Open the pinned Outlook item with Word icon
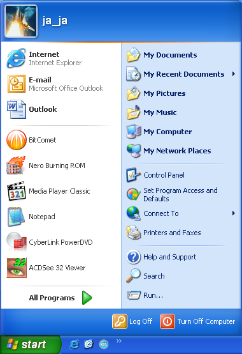 60,109
